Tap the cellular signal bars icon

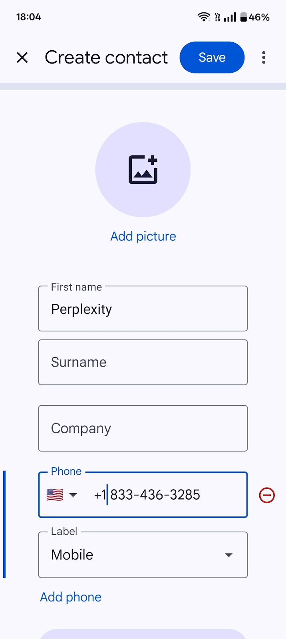point(230,17)
